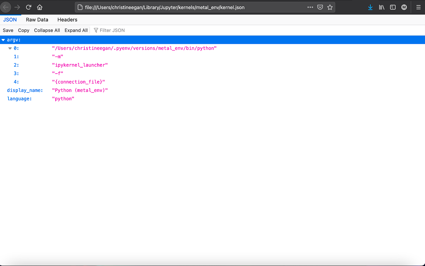Click the Save button
Screen dimensions: 425x266
(x=8, y=30)
